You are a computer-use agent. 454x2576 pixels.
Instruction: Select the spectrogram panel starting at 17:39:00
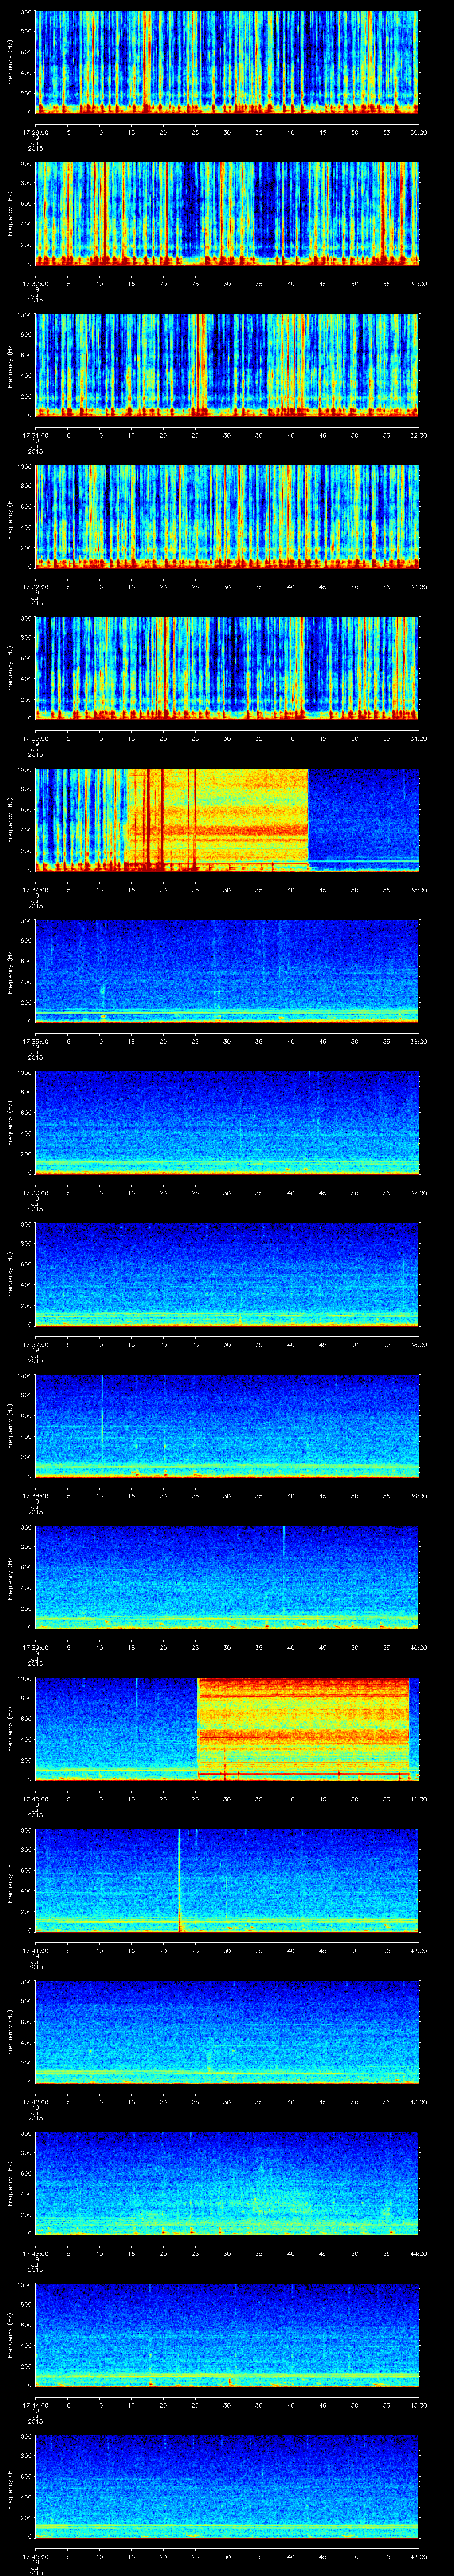227,1578
